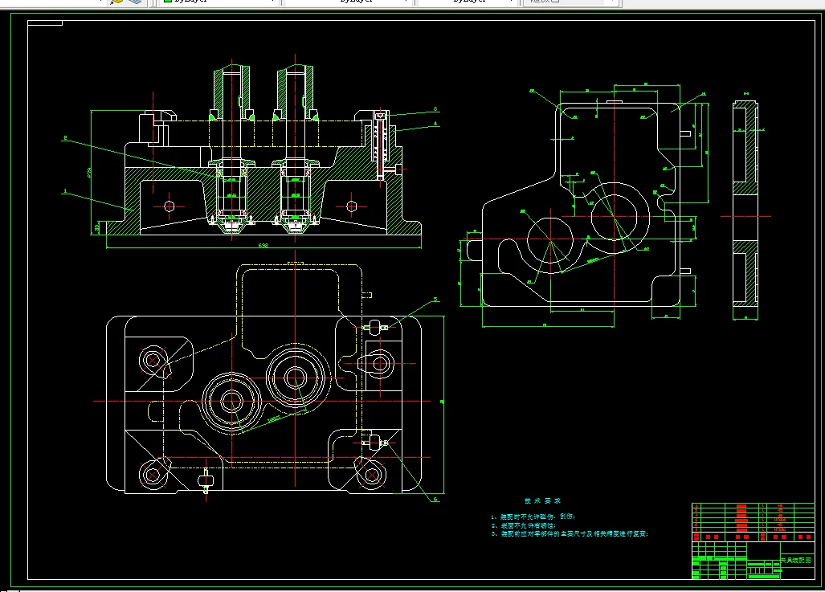
Task: Click the layer icon in the top toolbar
Action: point(117,2)
